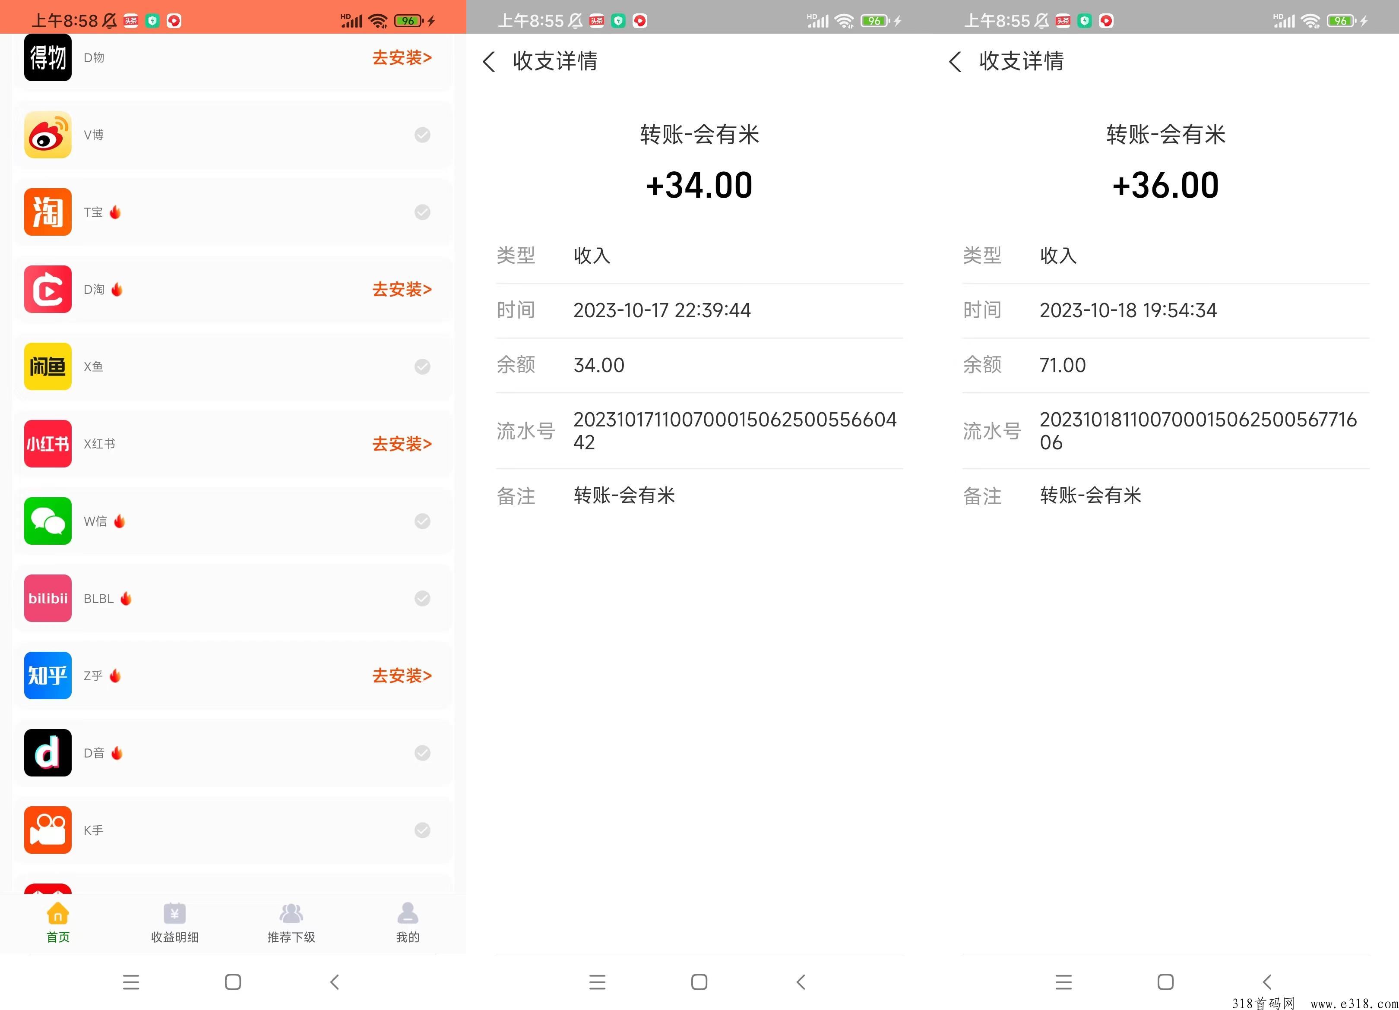Tap the bilibili pink icon
Viewport: 1399px width, 1010px height.
[x=47, y=598]
